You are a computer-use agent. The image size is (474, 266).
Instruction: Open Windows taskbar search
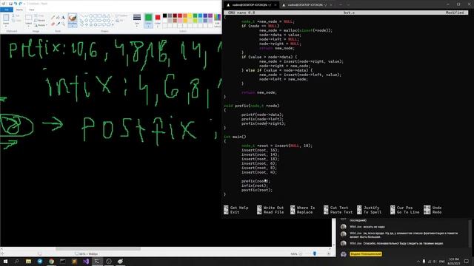tap(16, 261)
